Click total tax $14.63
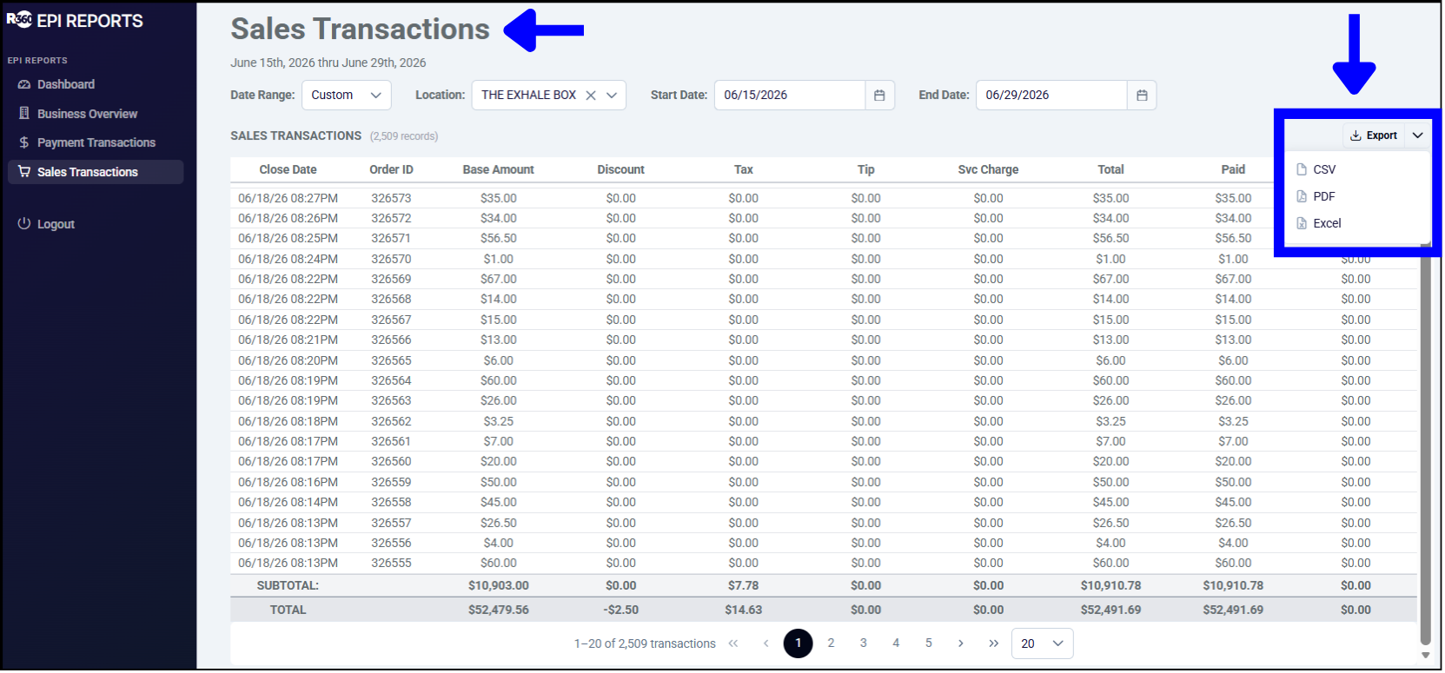1445x673 pixels. pyautogui.click(x=743, y=610)
